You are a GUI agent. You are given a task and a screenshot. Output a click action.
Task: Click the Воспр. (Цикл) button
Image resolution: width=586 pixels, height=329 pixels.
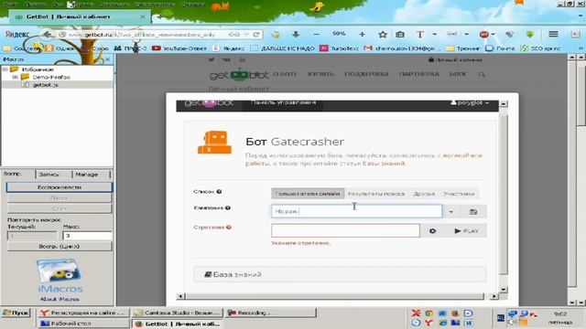pyautogui.click(x=59, y=247)
